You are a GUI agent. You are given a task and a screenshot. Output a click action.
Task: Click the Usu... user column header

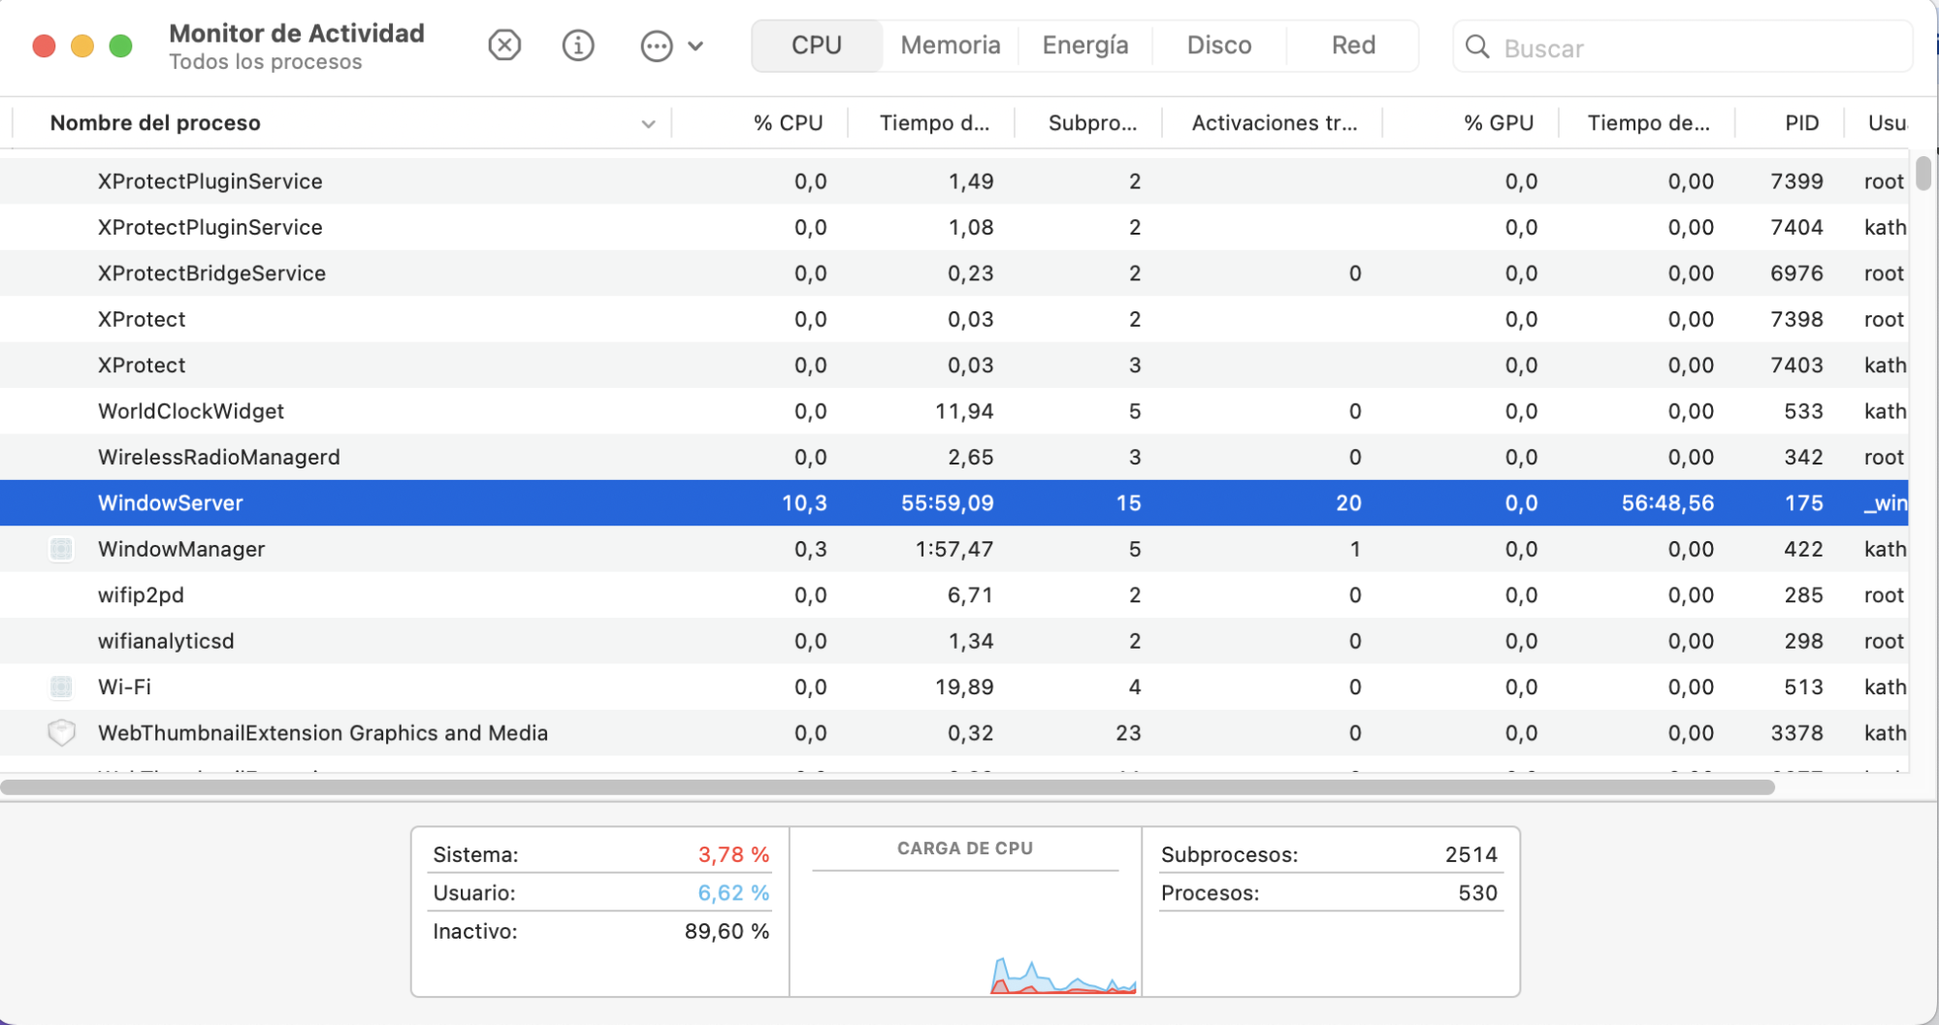coord(1887,123)
